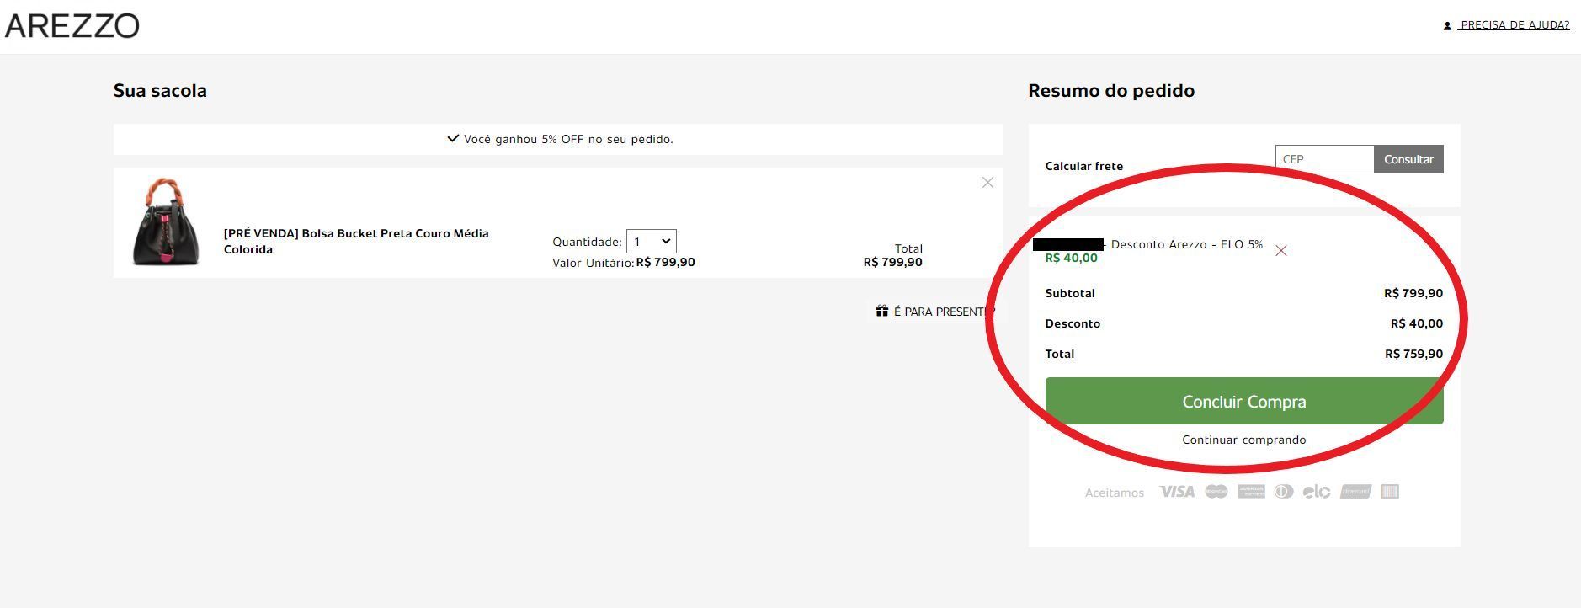This screenshot has width=1581, height=608.
Task: Click the 'Sua sacola' heading
Action: coord(160,91)
